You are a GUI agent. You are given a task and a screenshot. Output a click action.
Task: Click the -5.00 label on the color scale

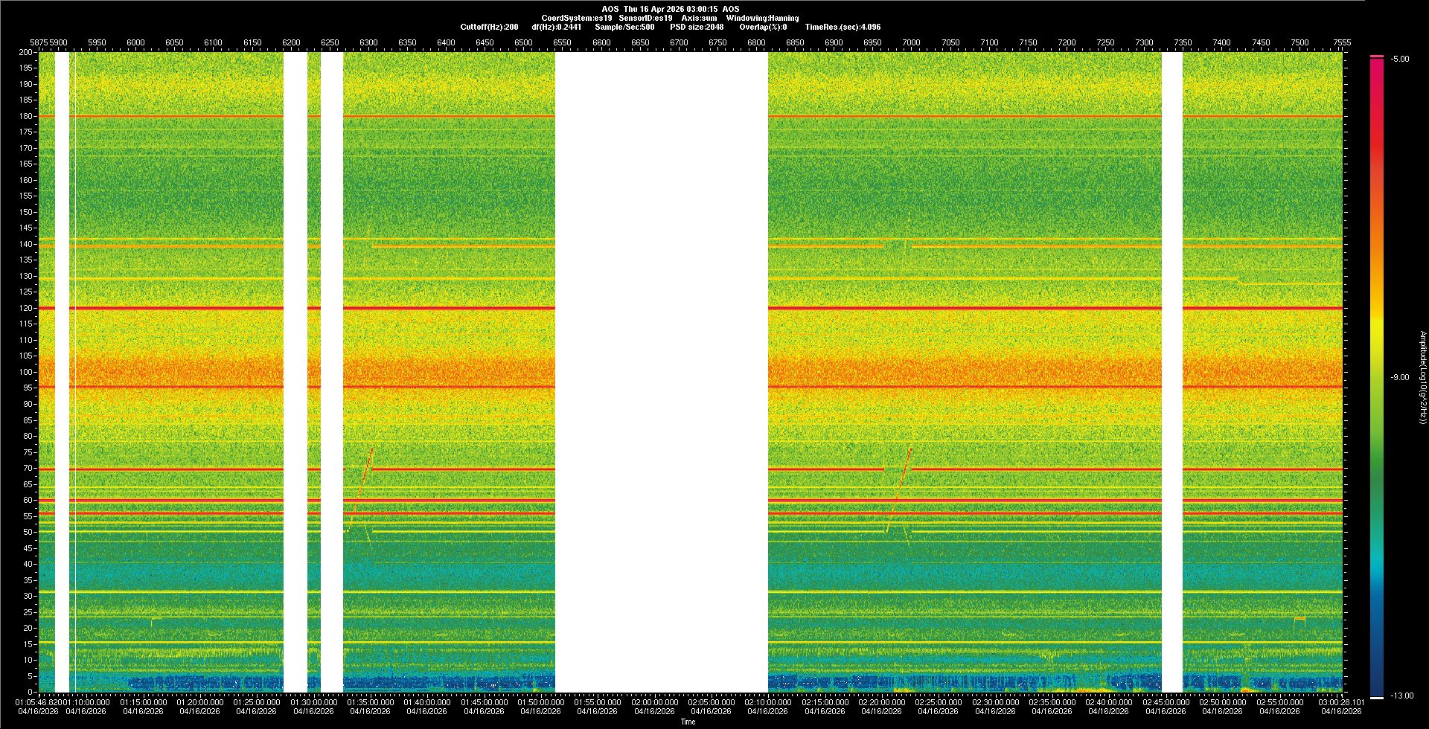[1400, 60]
